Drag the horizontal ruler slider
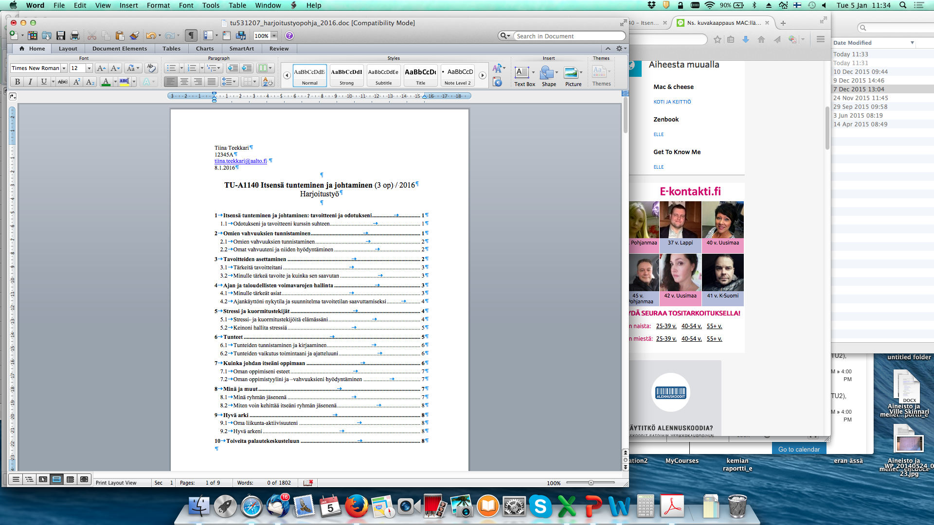Image resolution: width=934 pixels, height=525 pixels. 215,96
